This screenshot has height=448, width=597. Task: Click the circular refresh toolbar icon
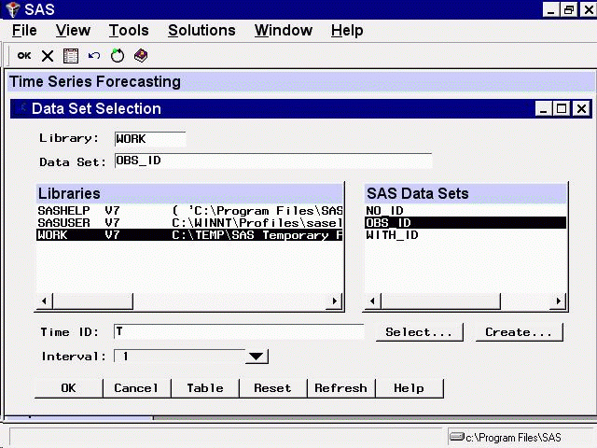[x=118, y=56]
